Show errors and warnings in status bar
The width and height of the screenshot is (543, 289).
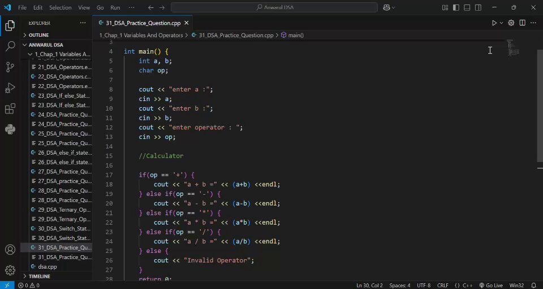[x=28, y=285]
